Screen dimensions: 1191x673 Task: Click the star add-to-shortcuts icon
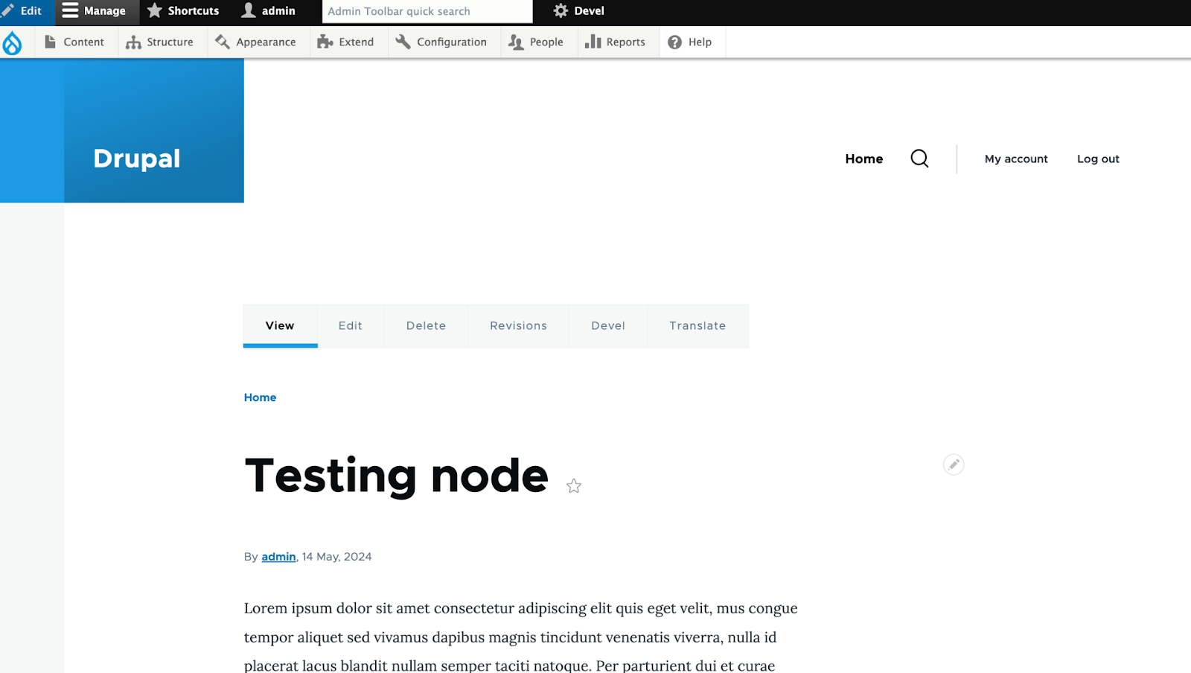pos(574,486)
